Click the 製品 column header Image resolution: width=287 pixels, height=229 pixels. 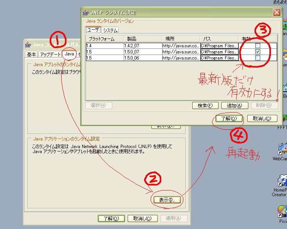coord(142,39)
